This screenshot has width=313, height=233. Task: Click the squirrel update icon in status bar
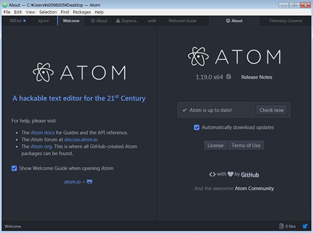pyautogui.click(x=305, y=226)
